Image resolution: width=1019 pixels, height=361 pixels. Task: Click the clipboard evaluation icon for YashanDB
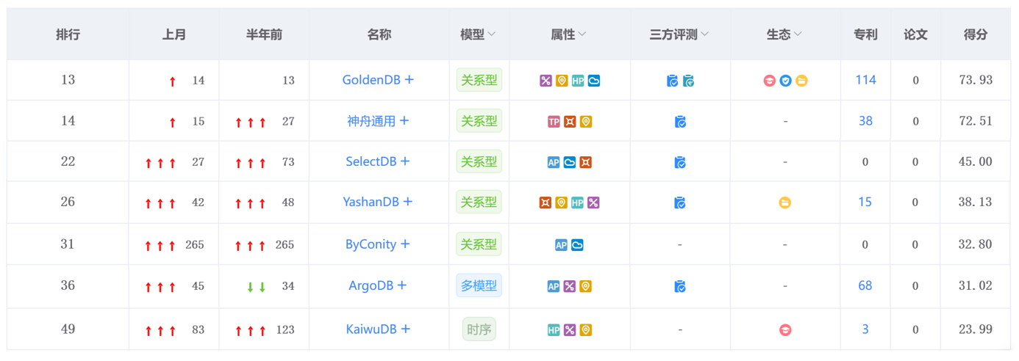click(x=680, y=203)
